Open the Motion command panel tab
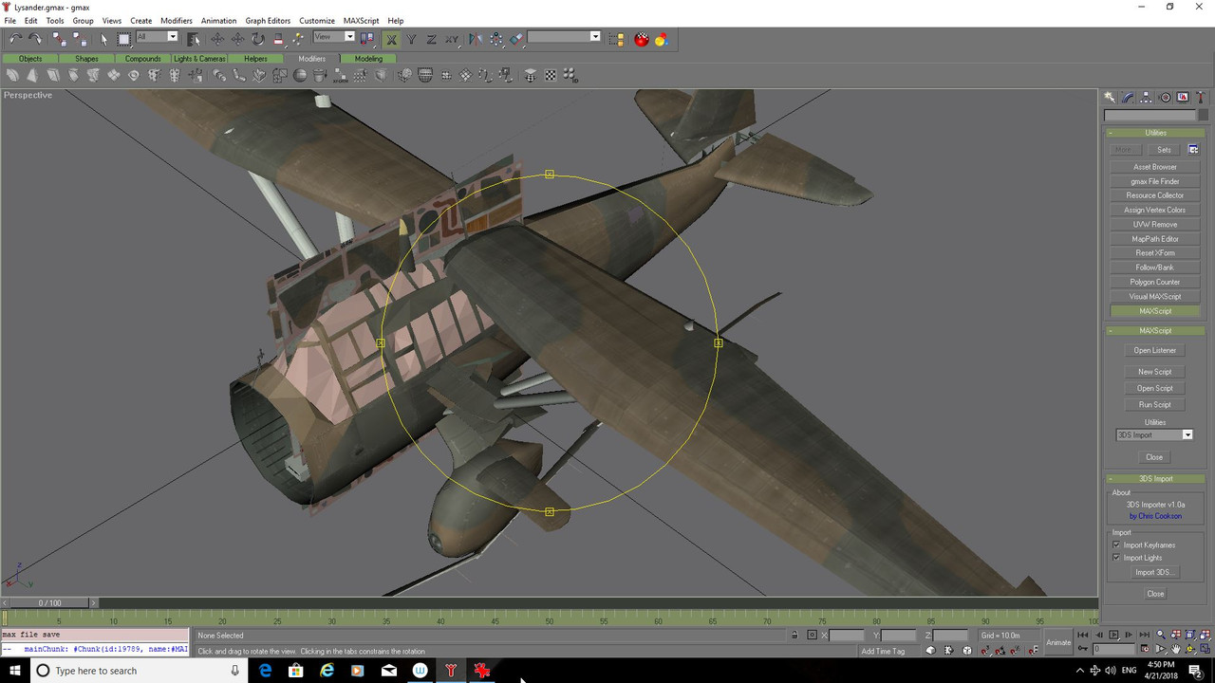1215x683 pixels. [x=1165, y=97]
